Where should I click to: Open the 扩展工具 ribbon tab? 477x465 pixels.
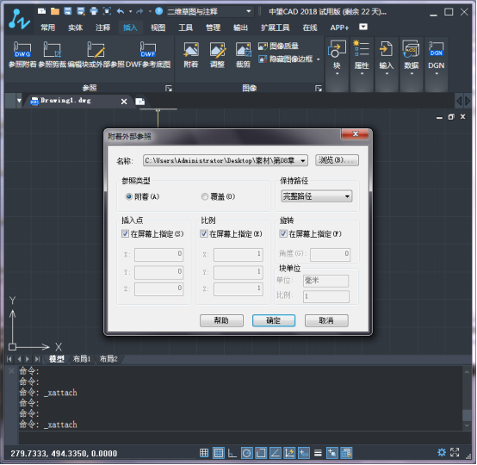tap(275, 28)
